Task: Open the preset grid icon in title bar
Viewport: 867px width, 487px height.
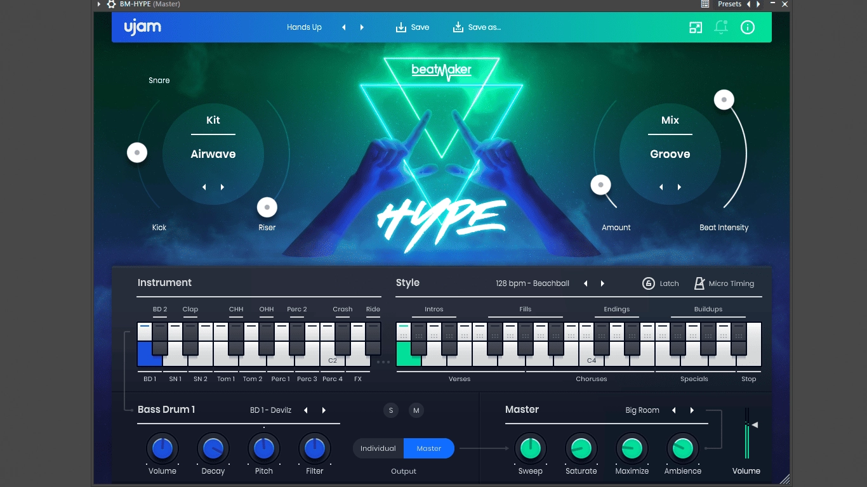Action: point(705,4)
